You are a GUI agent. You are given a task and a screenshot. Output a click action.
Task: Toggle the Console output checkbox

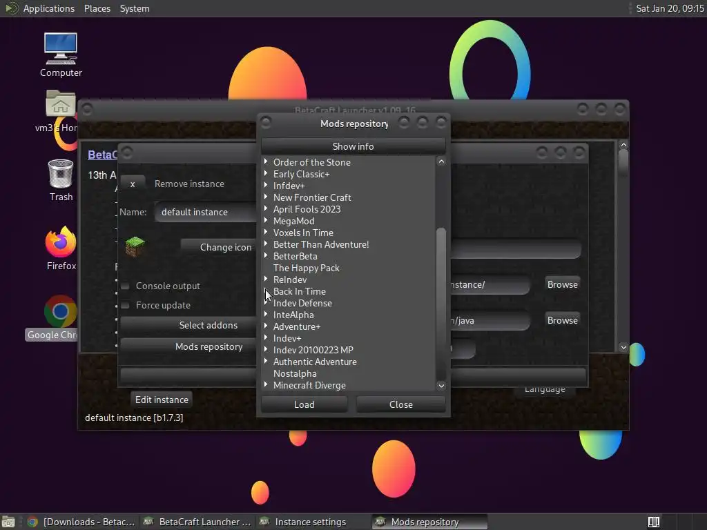tap(126, 286)
